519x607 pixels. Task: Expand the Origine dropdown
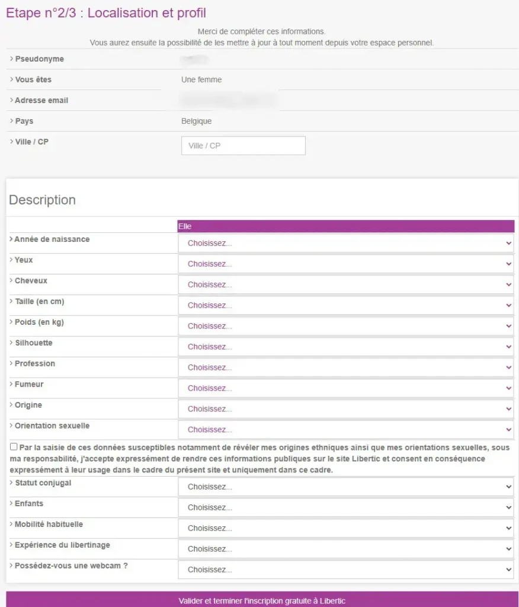coord(345,409)
